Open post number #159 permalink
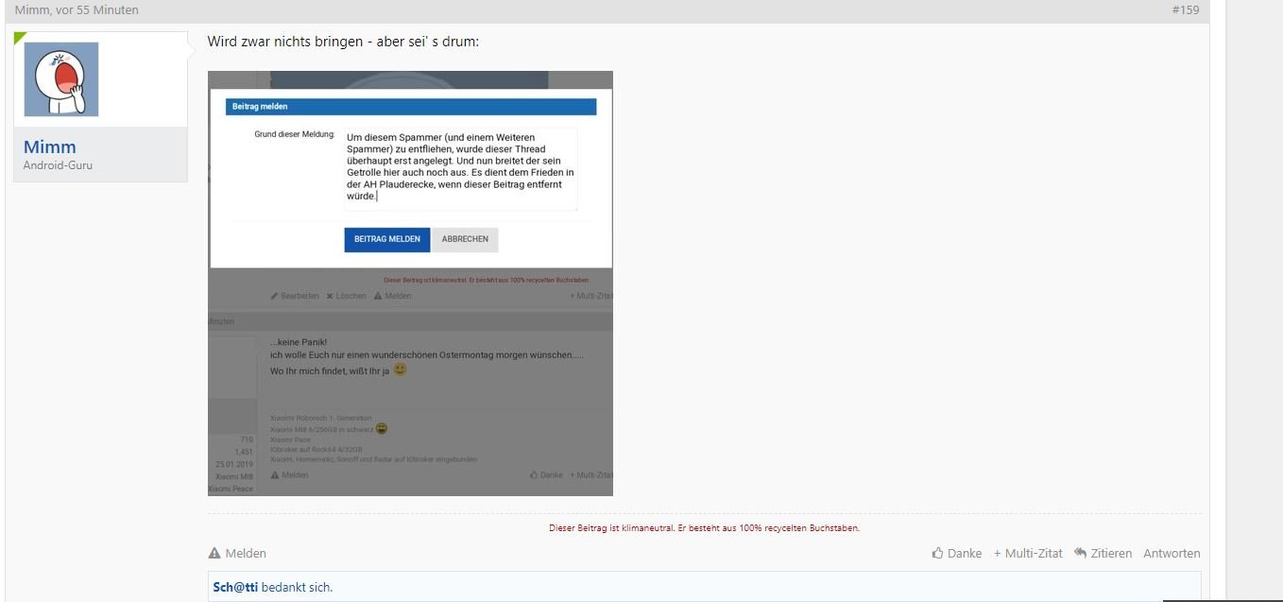The height and width of the screenshot is (602, 1283). (x=1186, y=10)
